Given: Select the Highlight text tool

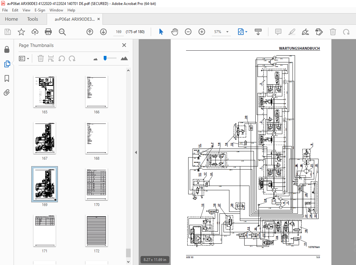Looking at the screenshot, I should [x=292, y=32].
